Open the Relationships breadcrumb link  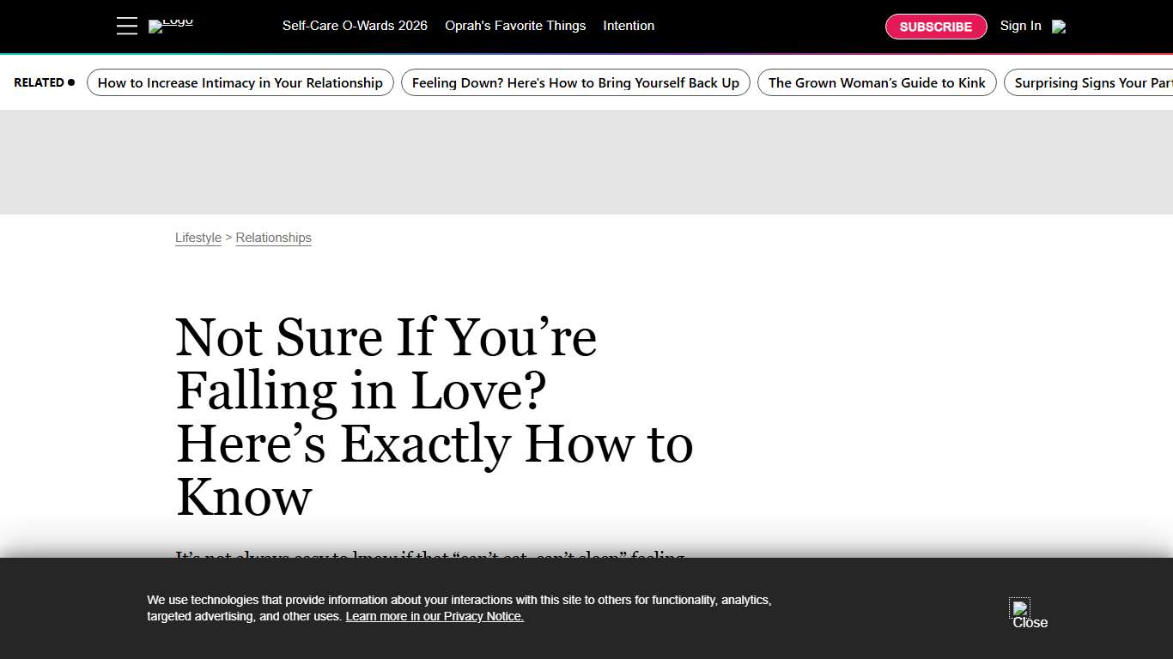point(273,238)
